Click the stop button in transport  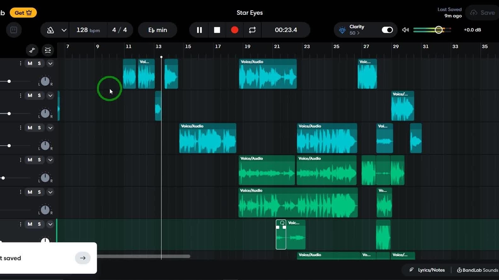click(x=217, y=30)
